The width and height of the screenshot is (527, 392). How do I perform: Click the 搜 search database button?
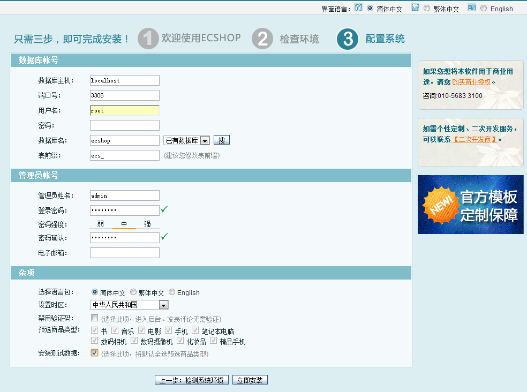[222, 140]
